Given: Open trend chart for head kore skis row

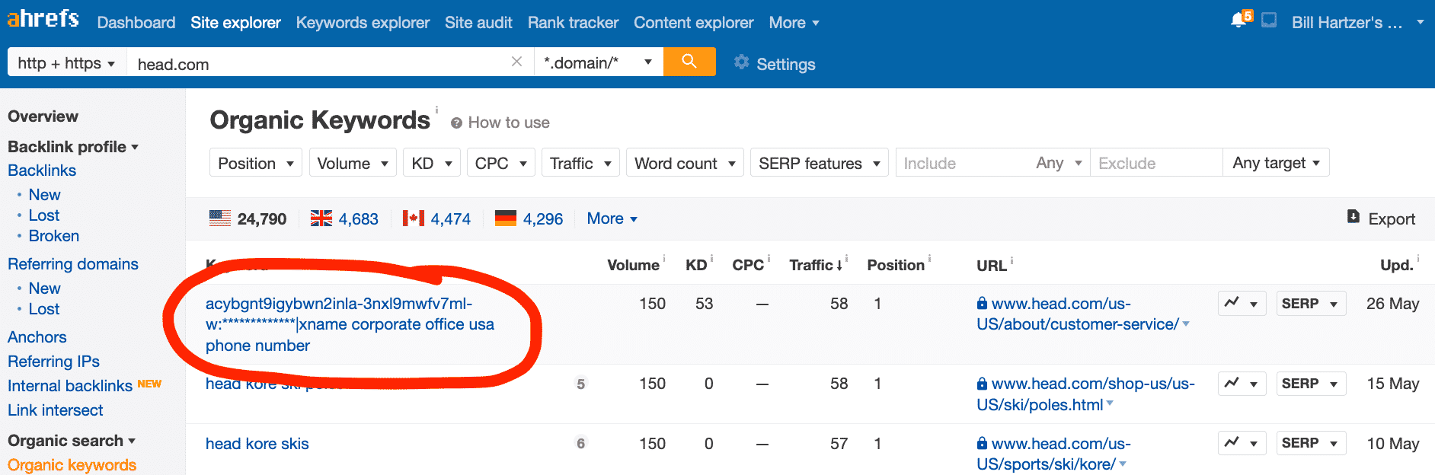Looking at the screenshot, I should click(x=1242, y=442).
